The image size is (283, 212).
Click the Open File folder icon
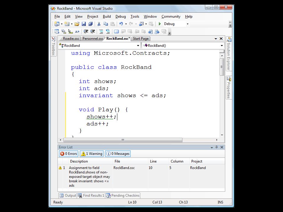pyautogui.click(x=77, y=24)
